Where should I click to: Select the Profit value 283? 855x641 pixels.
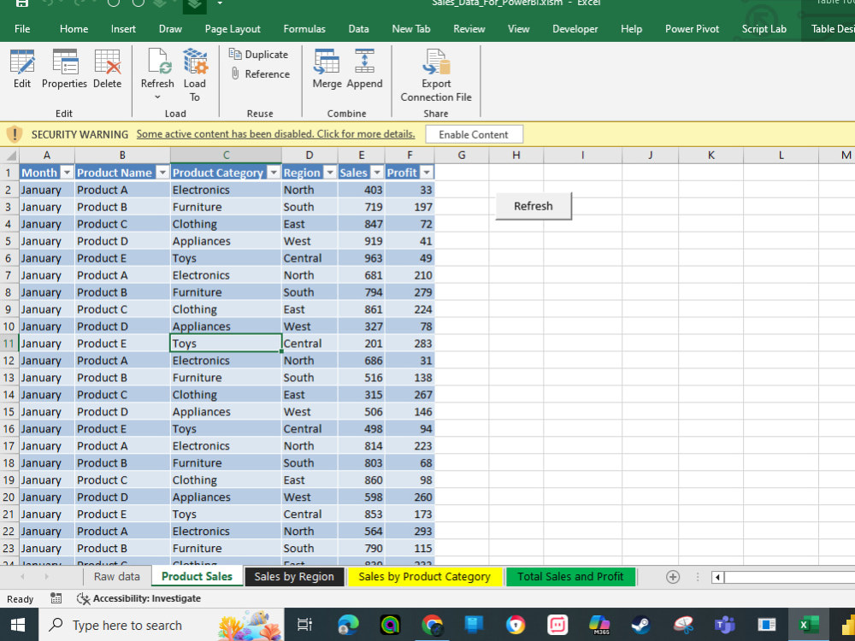click(x=410, y=344)
